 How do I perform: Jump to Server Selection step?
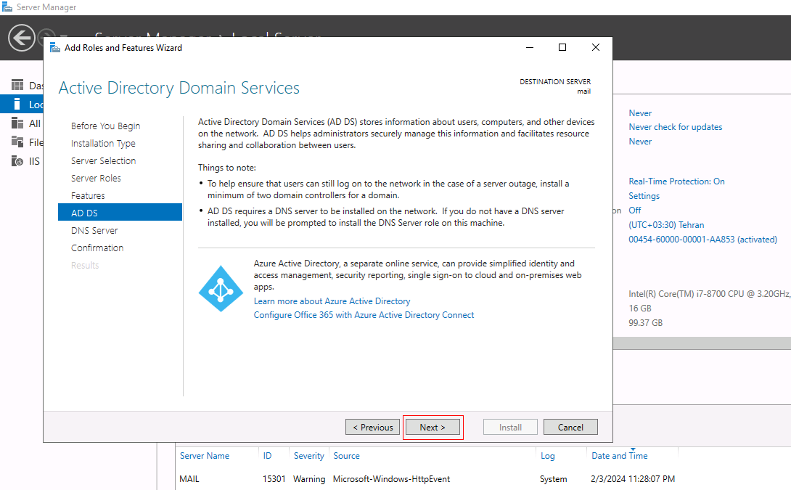click(x=104, y=160)
